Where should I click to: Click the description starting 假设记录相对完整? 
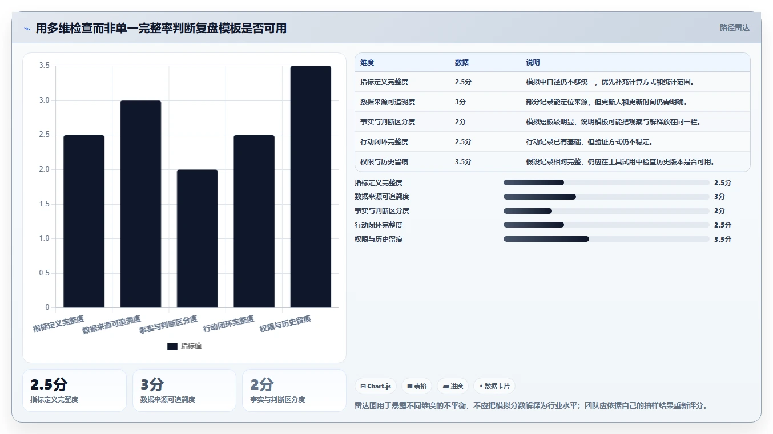(x=621, y=162)
